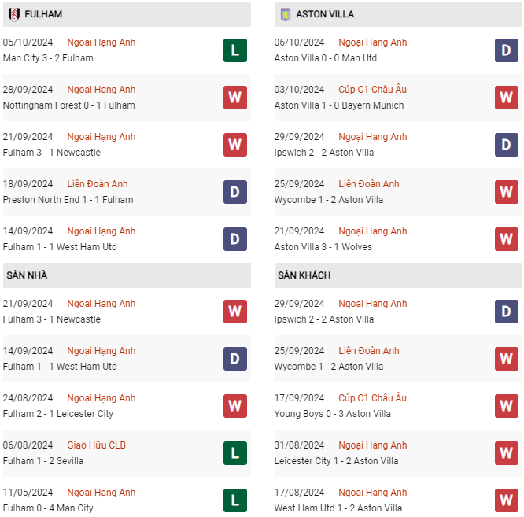This screenshot has height=517, width=524.
Task: Select the SÂN KHÁCH section header
Action: click(x=304, y=275)
